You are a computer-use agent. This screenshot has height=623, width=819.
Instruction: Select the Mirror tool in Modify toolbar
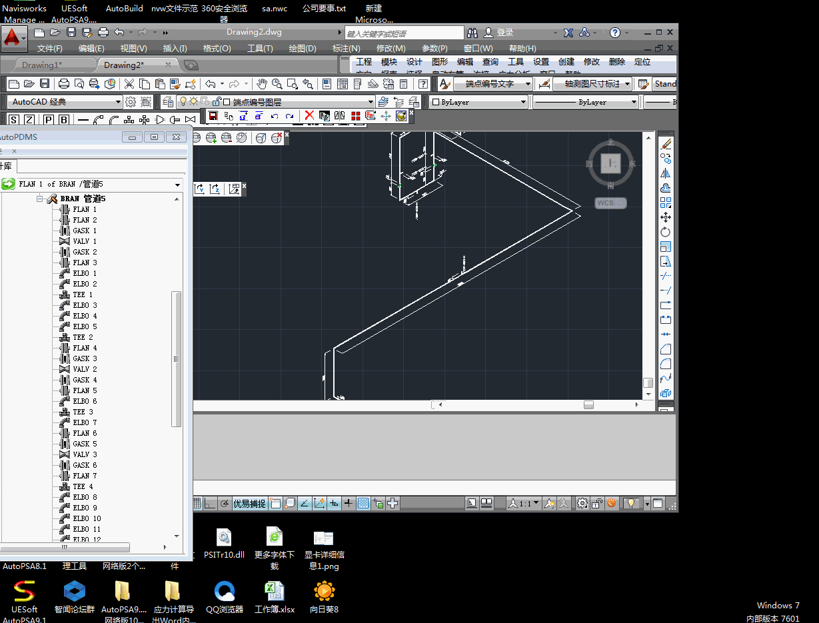pos(666,173)
